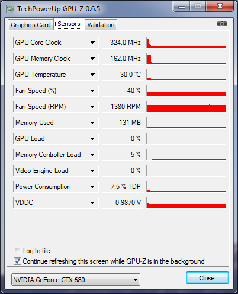
Task: Minimize the GPU-Z window
Action: click(182, 7)
